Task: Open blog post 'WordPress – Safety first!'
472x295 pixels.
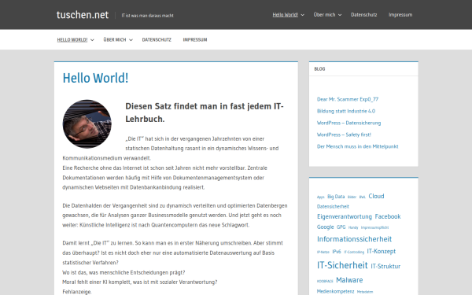Action: pyautogui.click(x=344, y=135)
